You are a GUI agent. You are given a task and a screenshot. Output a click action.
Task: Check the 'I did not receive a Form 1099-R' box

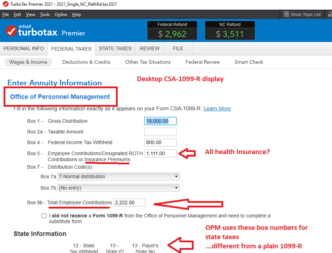coord(44,216)
